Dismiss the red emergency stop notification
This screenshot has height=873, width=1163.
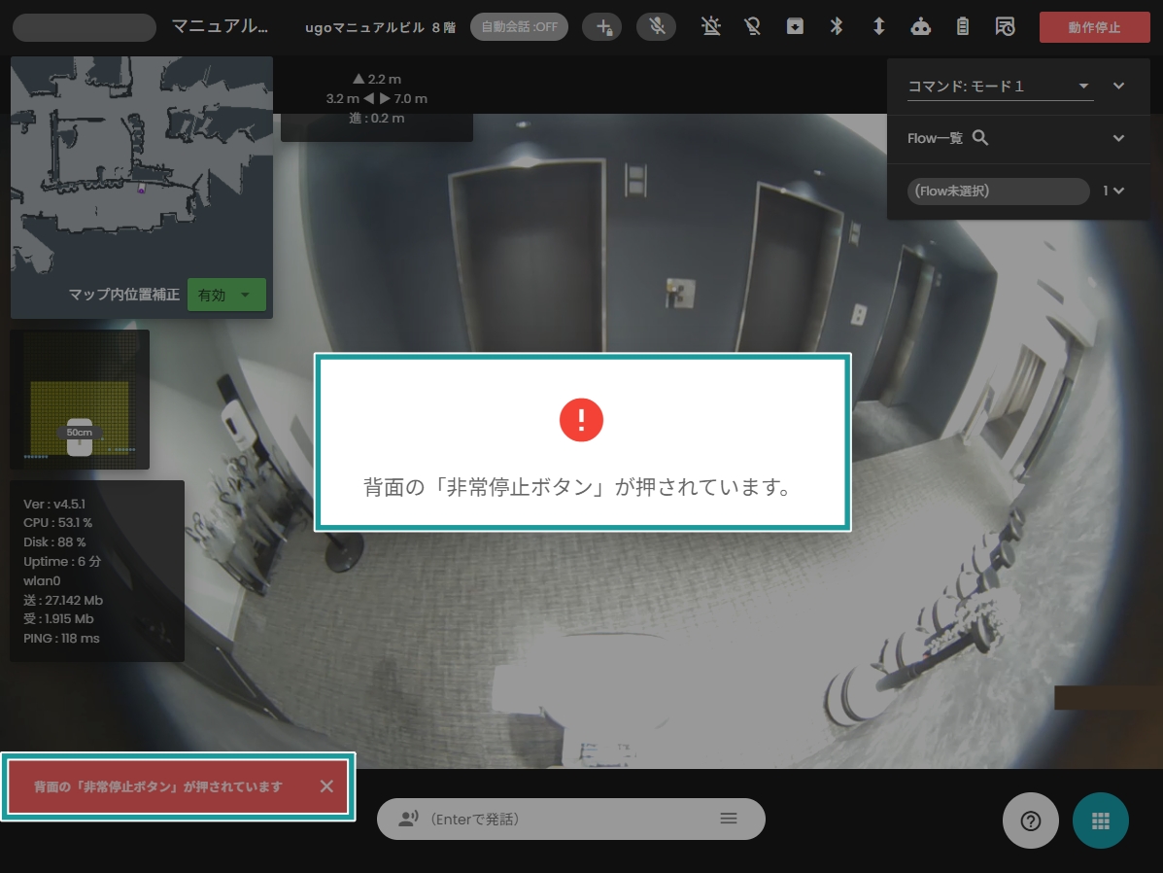pos(326,786)
